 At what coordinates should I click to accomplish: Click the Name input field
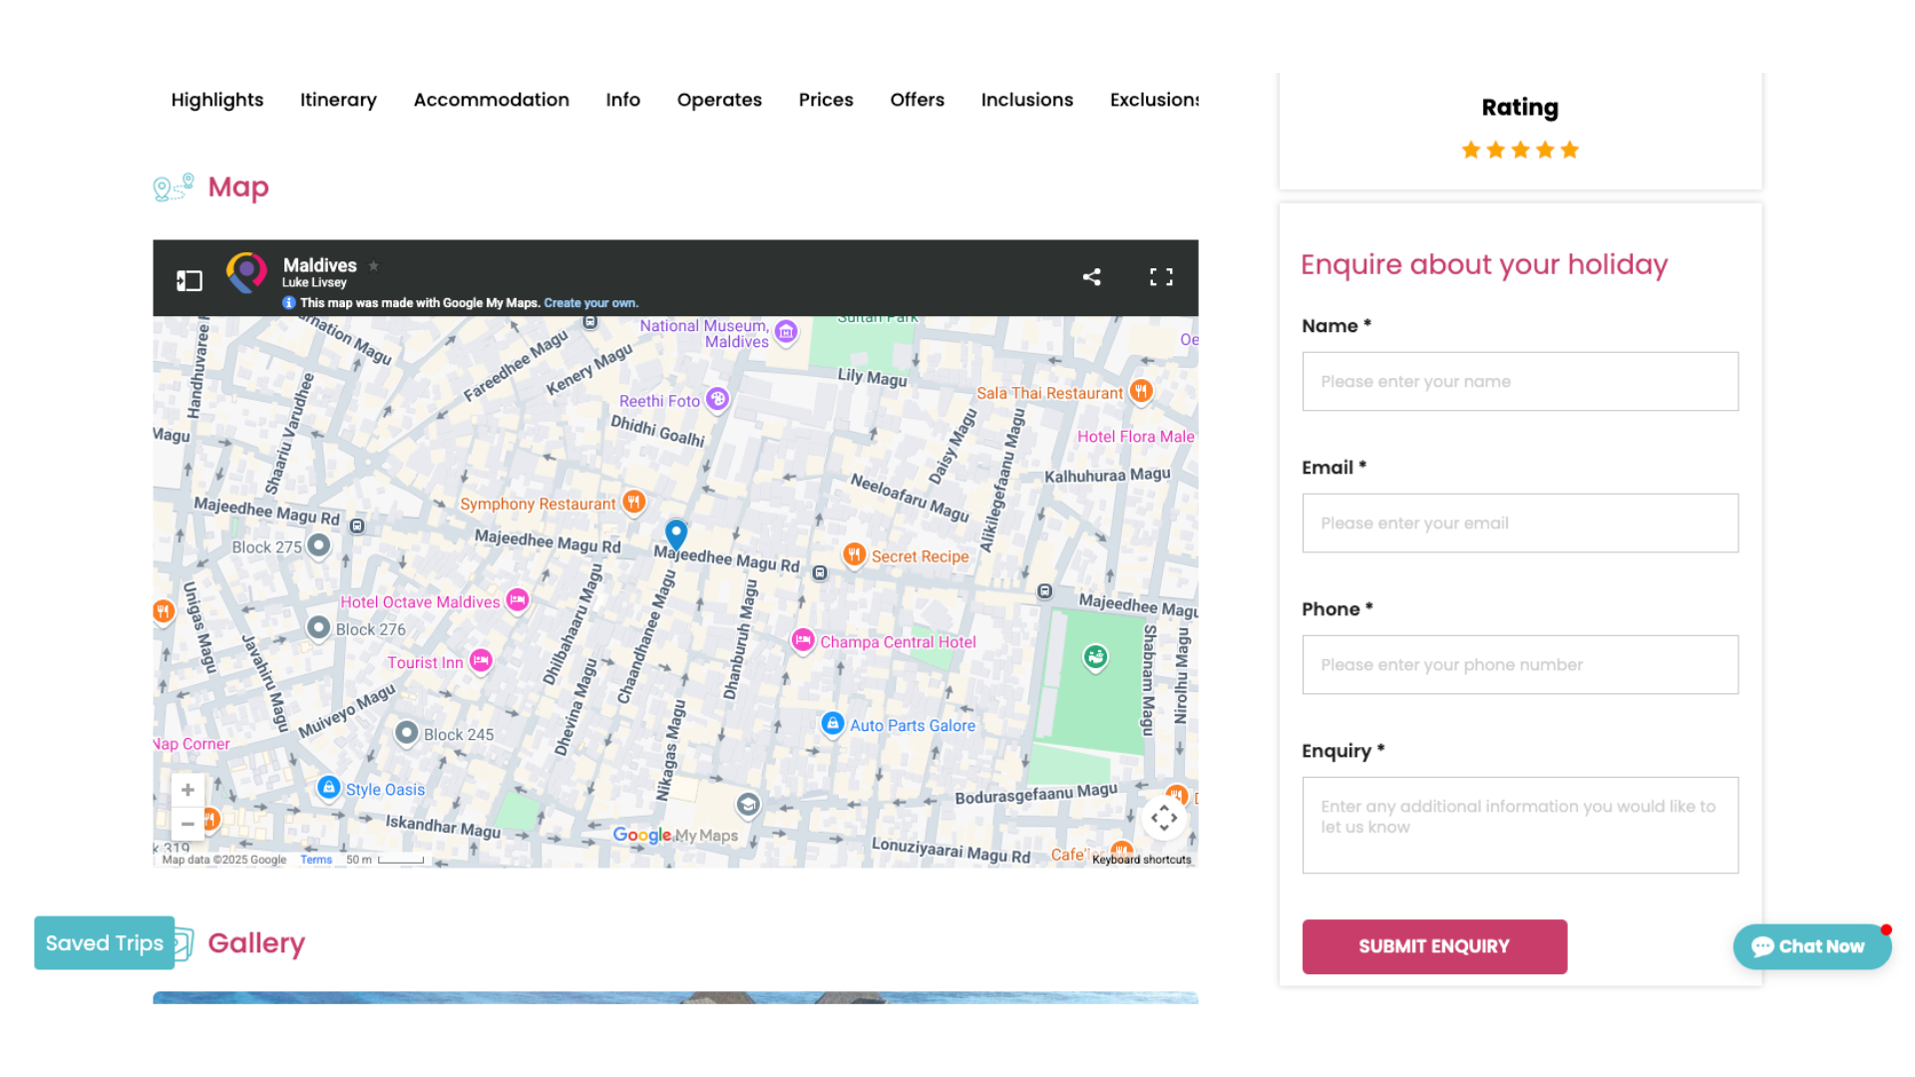tap(1520, 381)
